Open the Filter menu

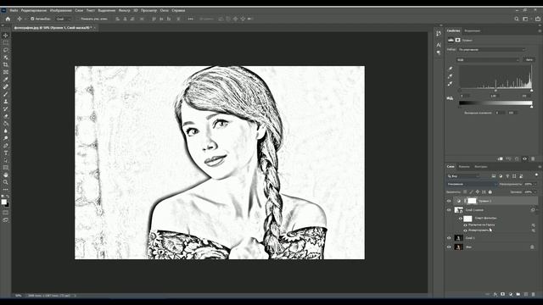point(125,10)
